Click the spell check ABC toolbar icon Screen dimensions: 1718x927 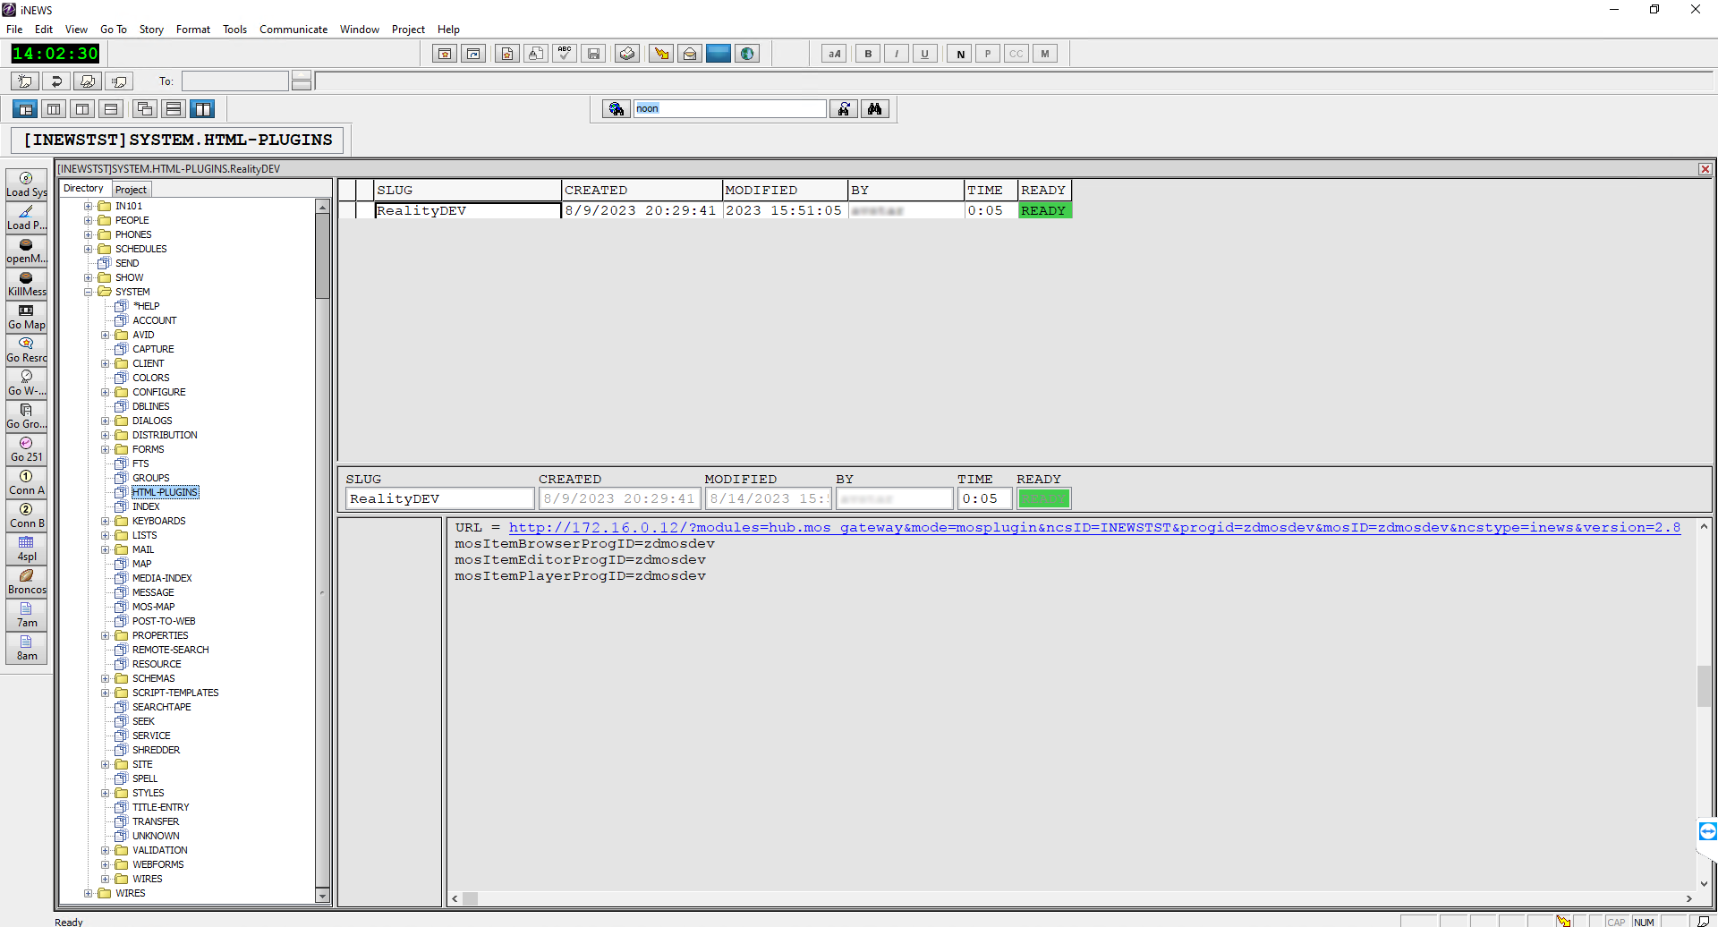pos(564,54)
